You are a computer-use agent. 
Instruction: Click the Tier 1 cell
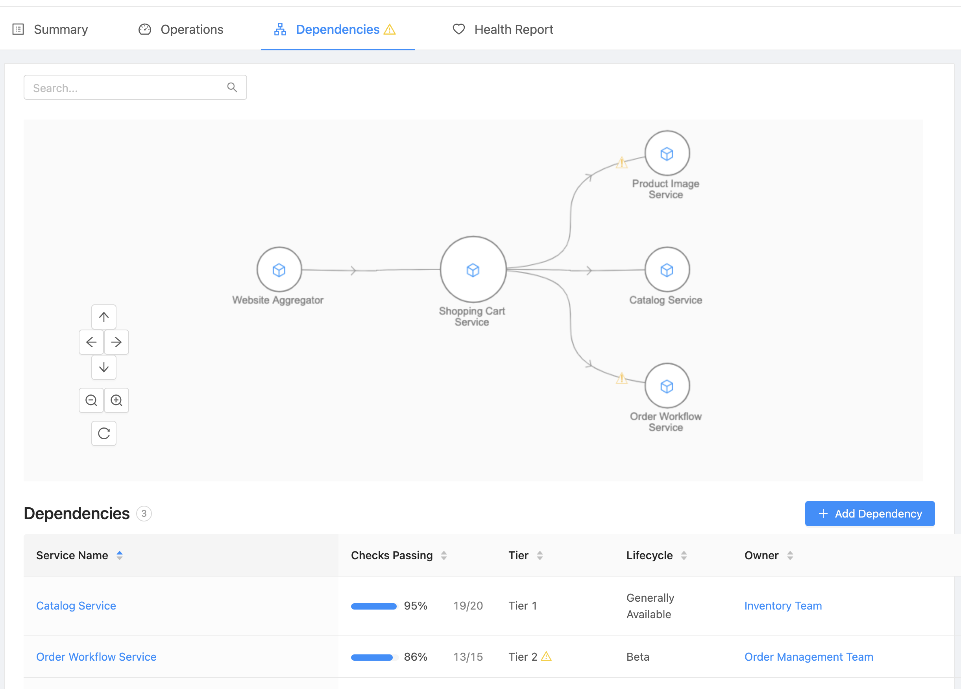point(523,606)
